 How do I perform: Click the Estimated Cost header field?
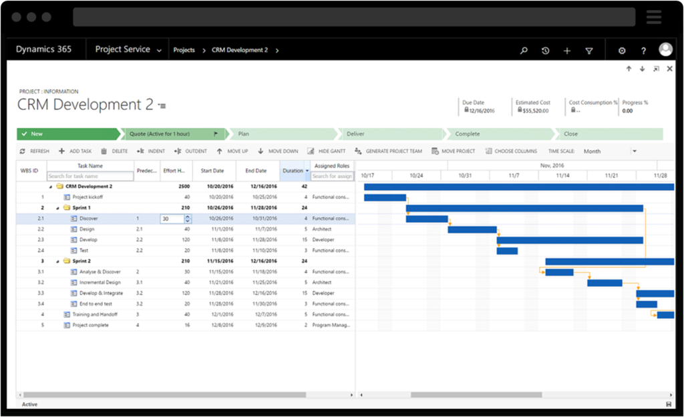pyautogui.click(x=532, y=107)
